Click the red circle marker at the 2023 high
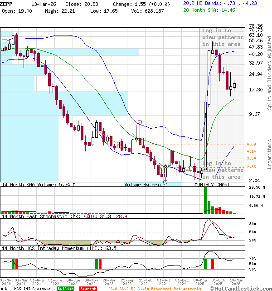 [140, 122]
